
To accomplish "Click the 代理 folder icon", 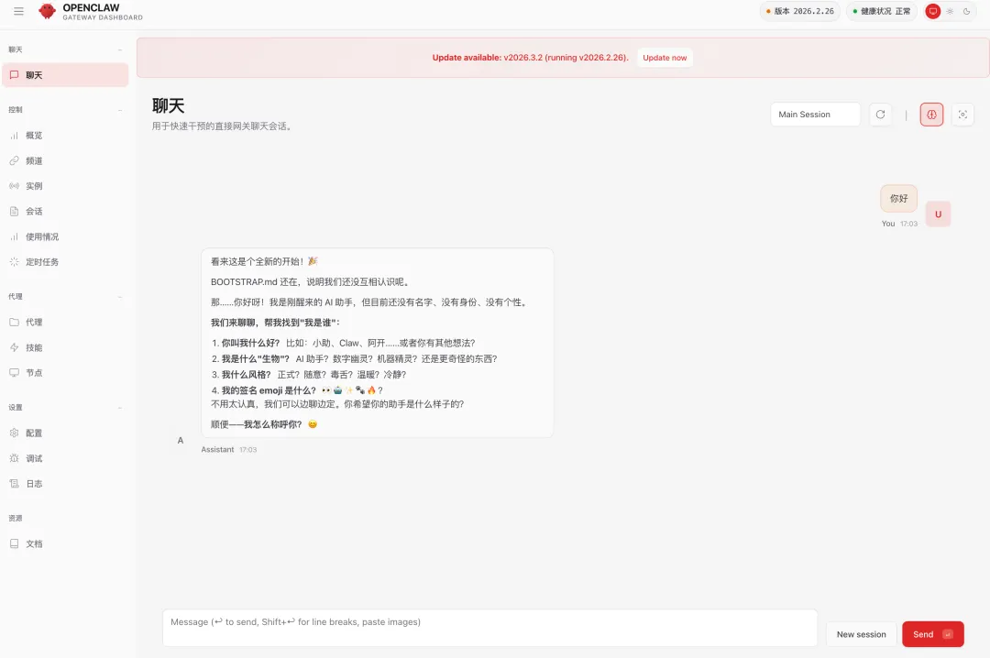I will pos(14,322).
